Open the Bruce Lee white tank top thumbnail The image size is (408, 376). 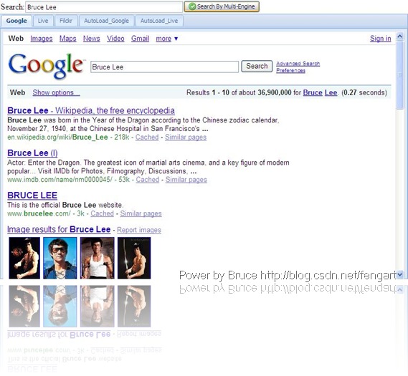point(97,258)
